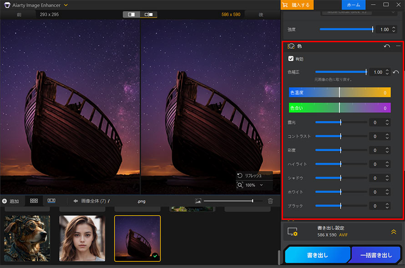
Task: Click the 書き出し export button
Action: [317, 255]
